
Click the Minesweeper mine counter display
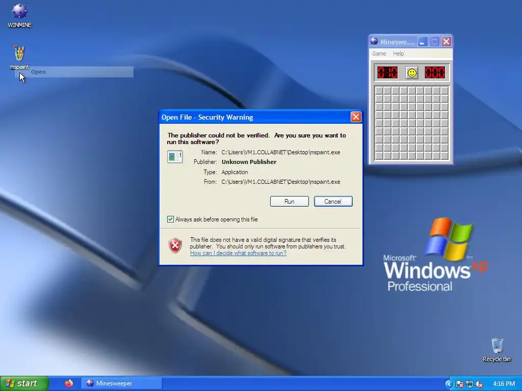coord(388,72)
